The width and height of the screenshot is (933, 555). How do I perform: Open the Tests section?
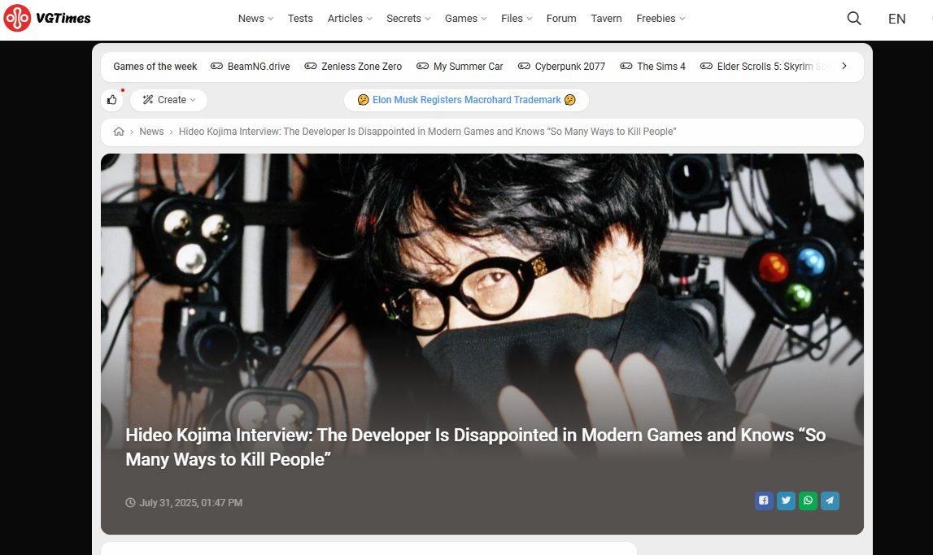[300, 19]
